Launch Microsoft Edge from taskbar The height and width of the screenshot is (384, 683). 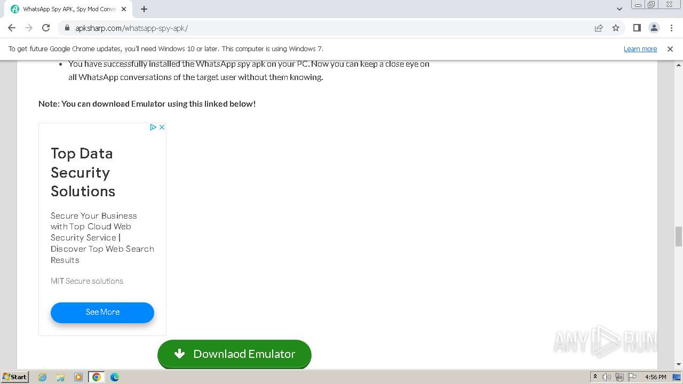[x=114, y=377]
